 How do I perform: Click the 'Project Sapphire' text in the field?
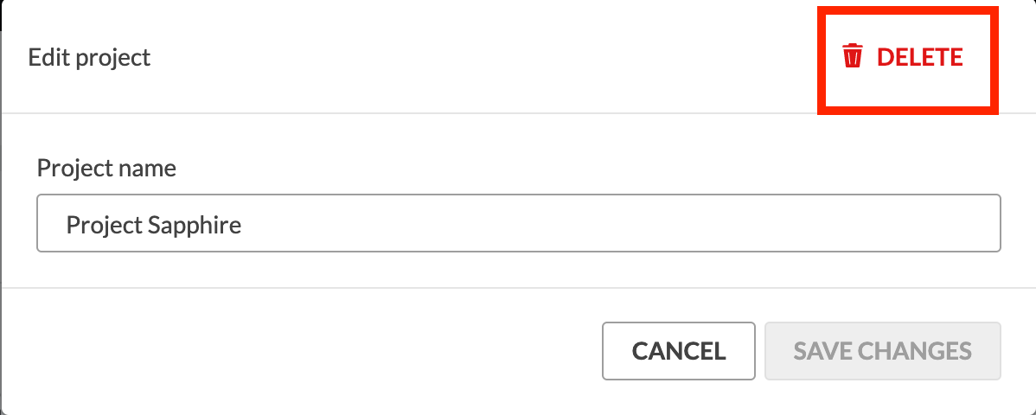[x=154, y=226]
